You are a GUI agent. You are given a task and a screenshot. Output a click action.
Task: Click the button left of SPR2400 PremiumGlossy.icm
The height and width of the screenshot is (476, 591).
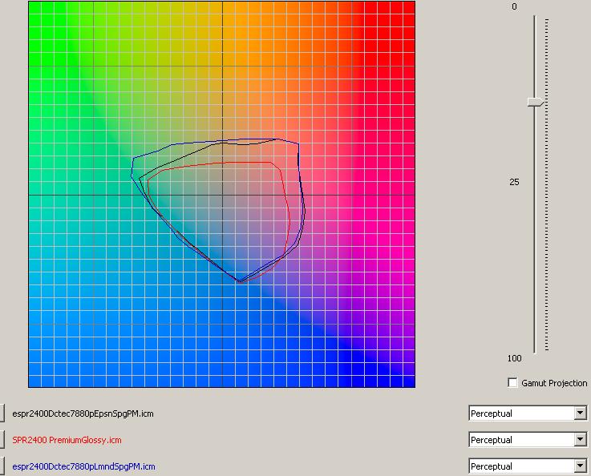click(2, 440)
